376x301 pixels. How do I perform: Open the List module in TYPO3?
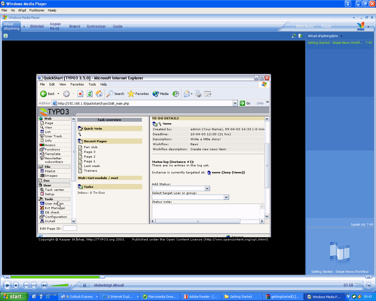pos(48,132)
